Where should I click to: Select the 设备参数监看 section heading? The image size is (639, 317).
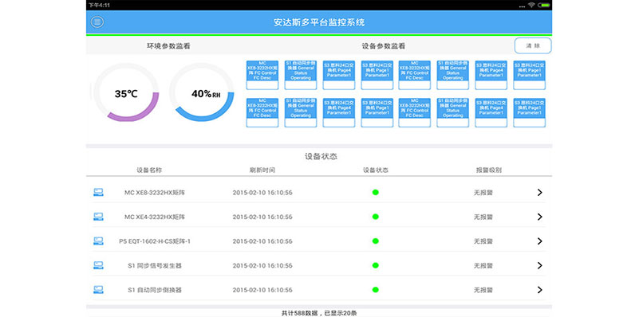[384, 46]
